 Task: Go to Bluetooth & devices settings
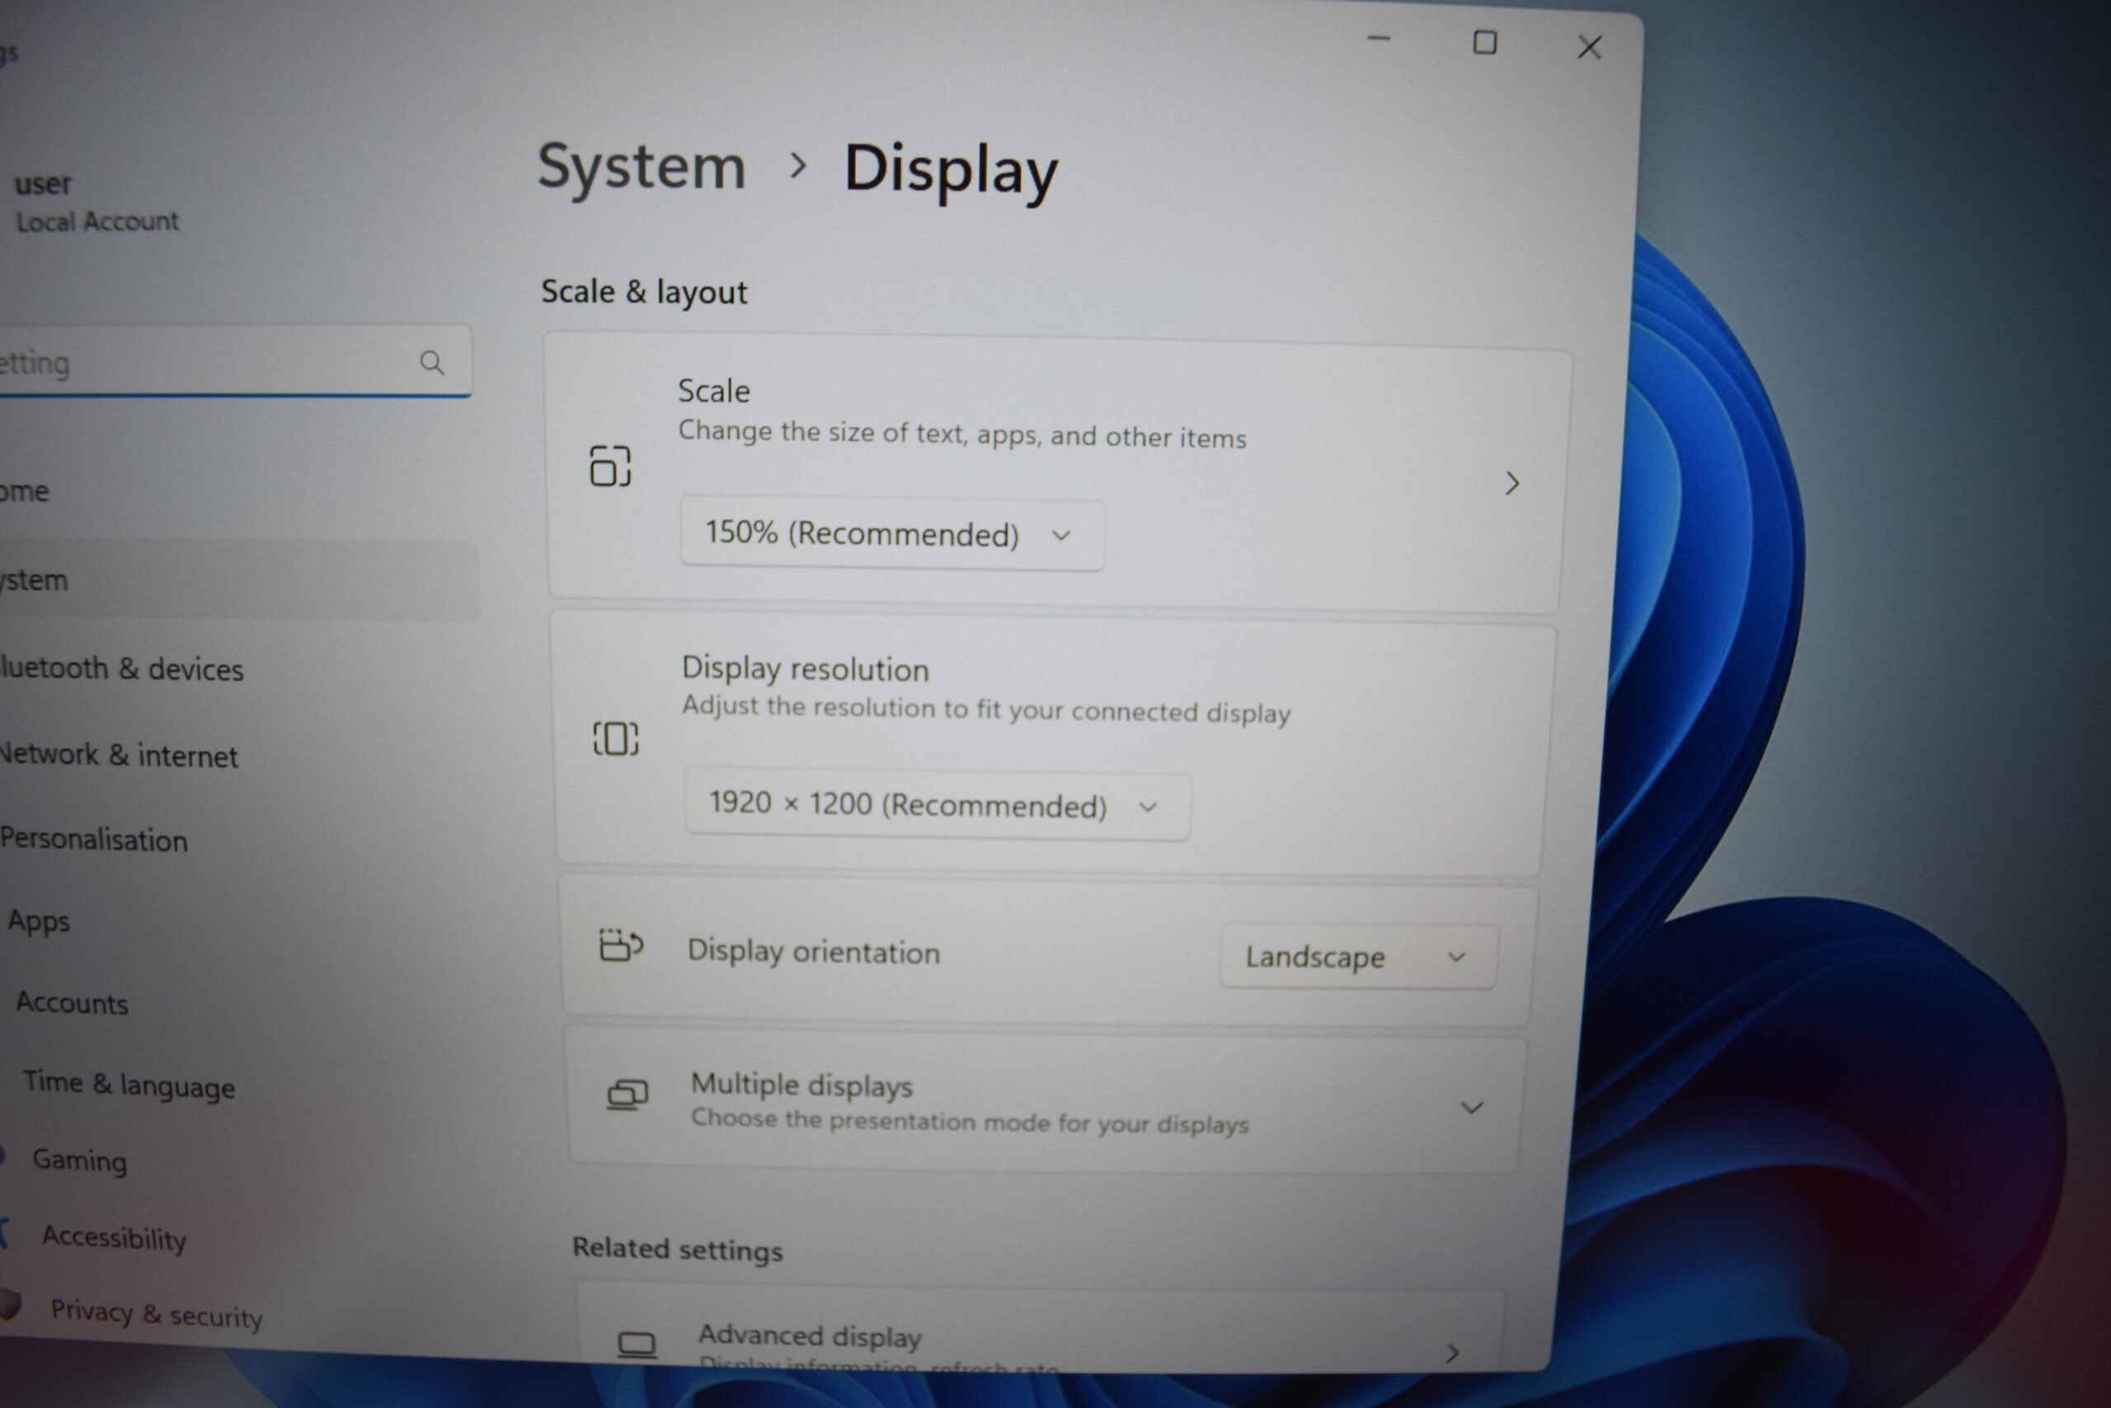click(121, 669)
